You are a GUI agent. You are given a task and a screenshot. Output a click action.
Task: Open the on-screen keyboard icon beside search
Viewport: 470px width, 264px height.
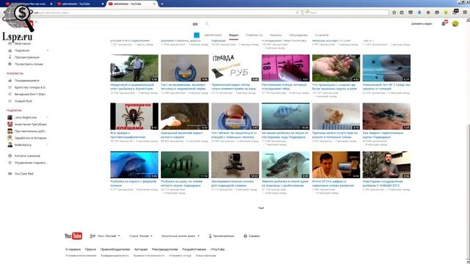click(x=195, y=24)
